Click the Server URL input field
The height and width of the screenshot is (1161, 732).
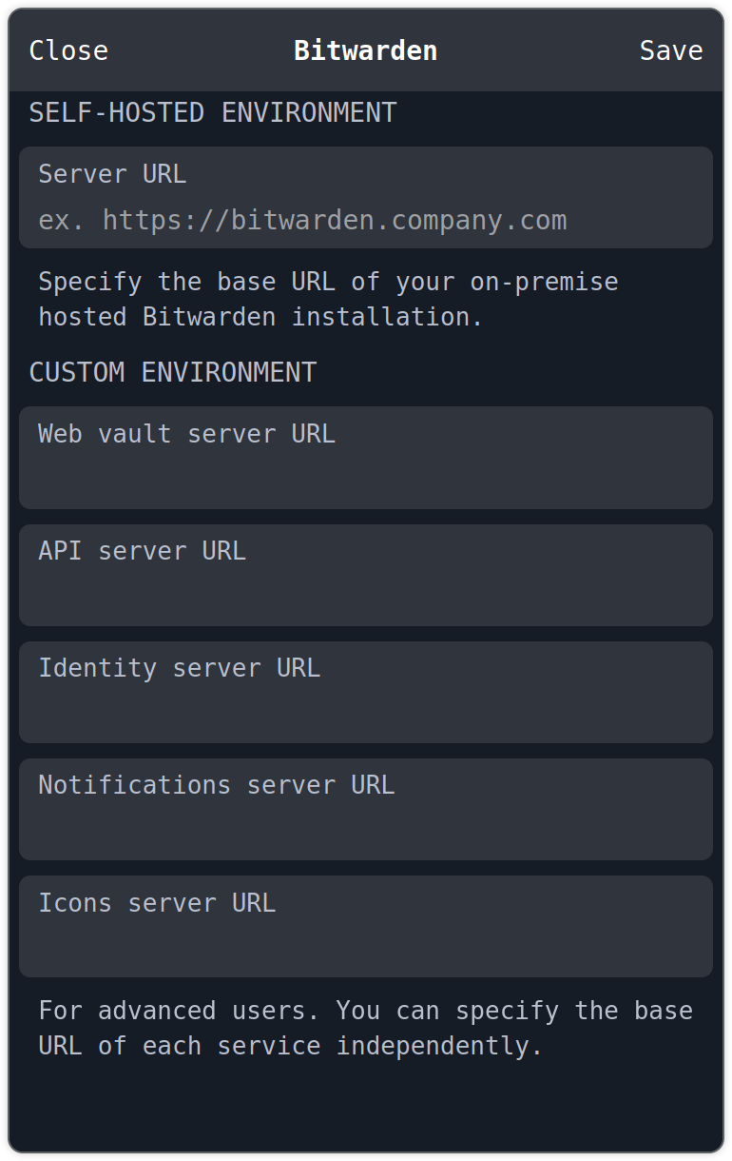tap(365, 197)
